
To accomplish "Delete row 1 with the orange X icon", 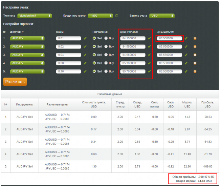I will (x=195, y=38).
